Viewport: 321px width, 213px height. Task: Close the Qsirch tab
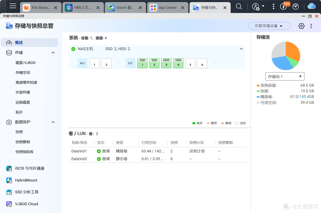(x=140, y=8)
